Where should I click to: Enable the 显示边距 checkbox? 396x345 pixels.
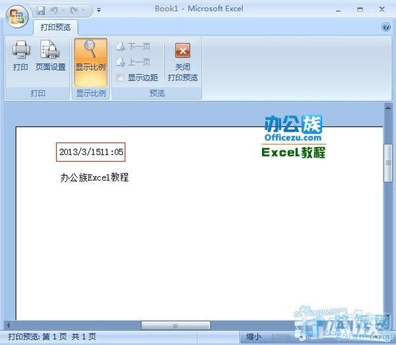tap(120, 77)
